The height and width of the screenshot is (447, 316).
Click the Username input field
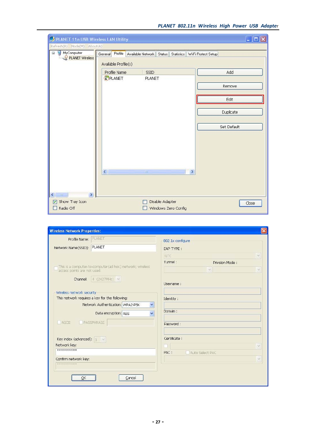(x=212, y=291)
